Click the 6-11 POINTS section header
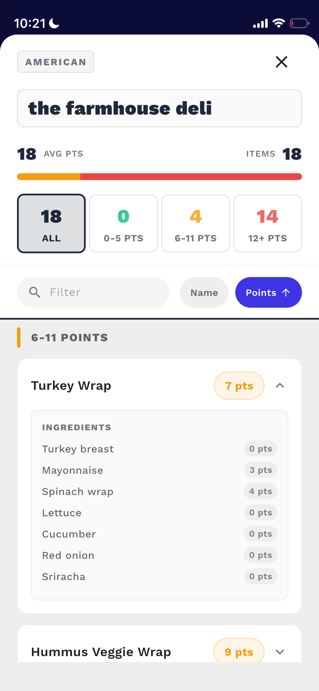This screenshot has width=319, height=691. point(69,337)
